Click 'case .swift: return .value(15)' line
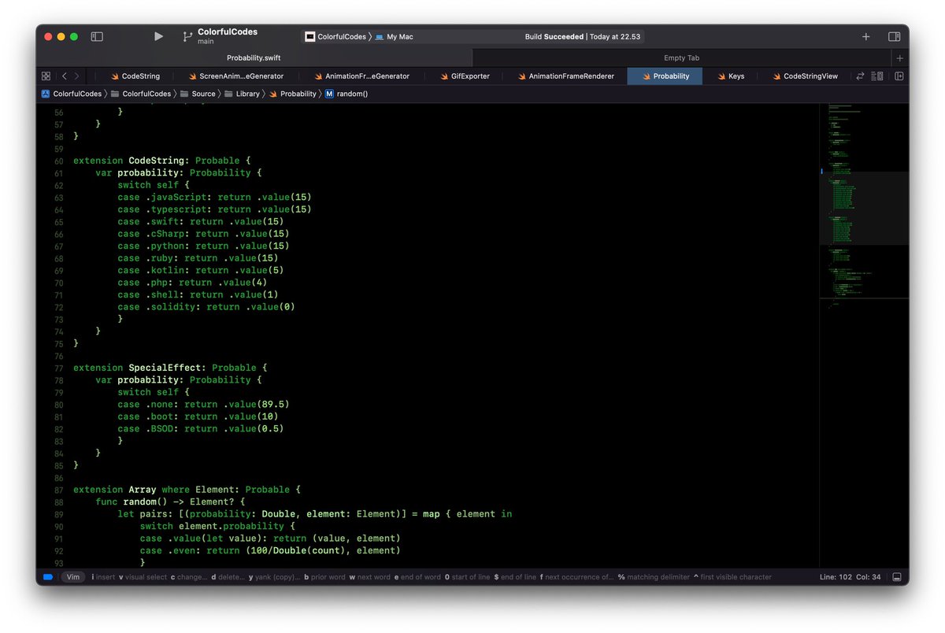Image resolution: width=945 pixels, height=633 pixels. point(201,221)
